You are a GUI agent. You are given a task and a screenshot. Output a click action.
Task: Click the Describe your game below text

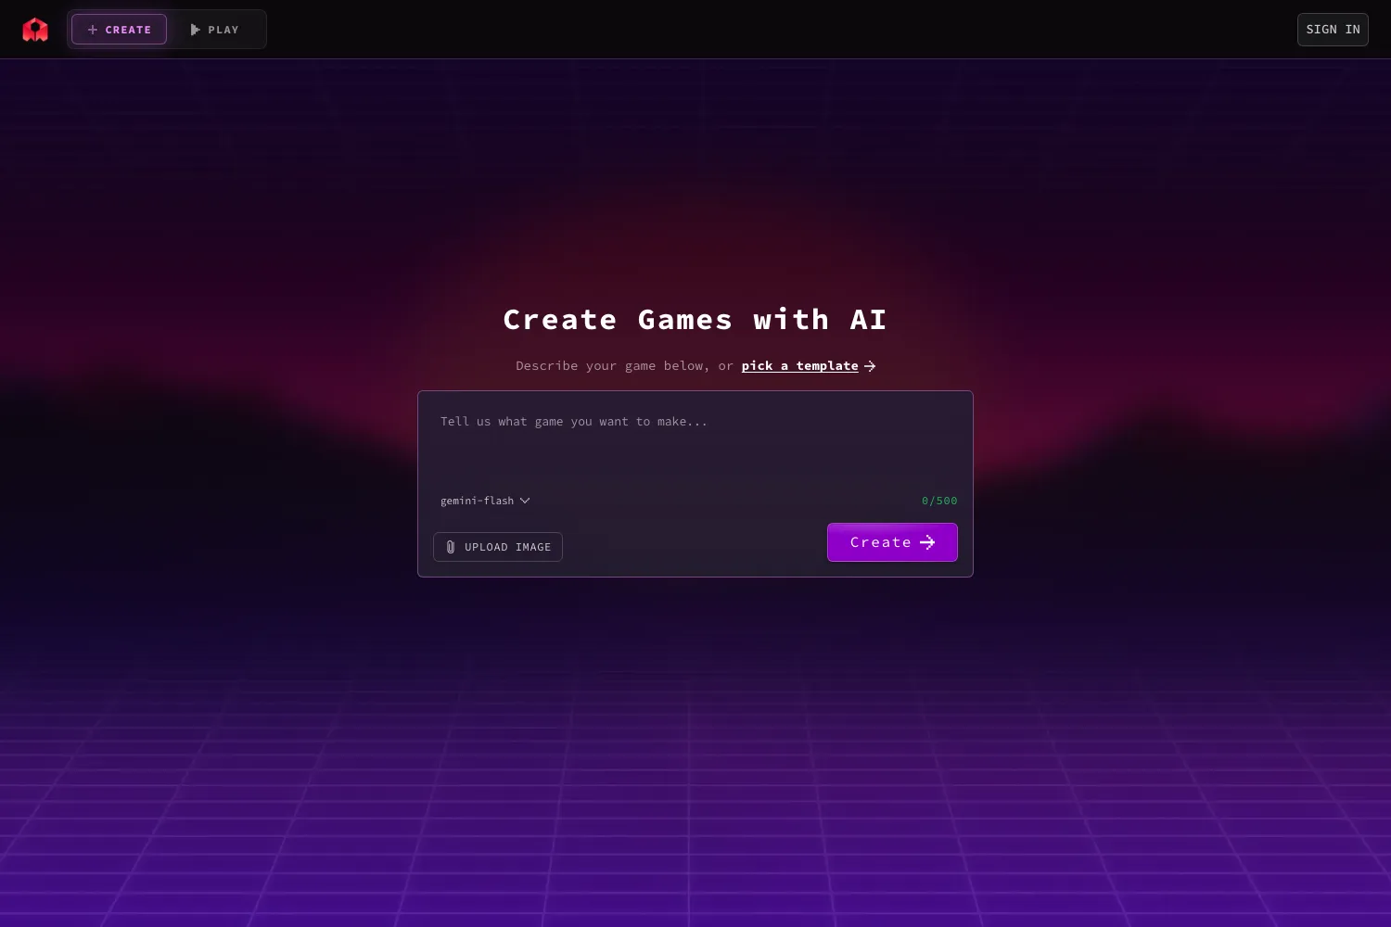(613, 366)
